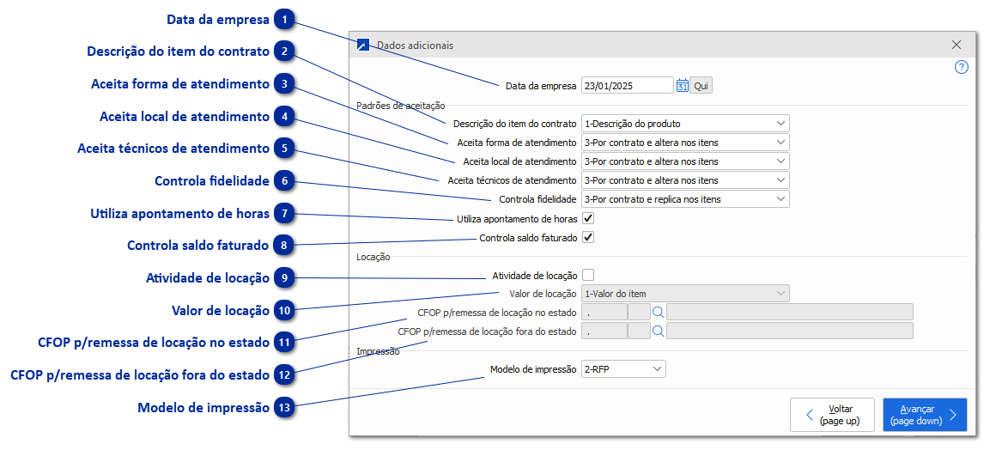Image resolution: width=996 pixels, height=450 pixels.
Task: Click the Qui weekday button beside date
Action: click(701, 86)
